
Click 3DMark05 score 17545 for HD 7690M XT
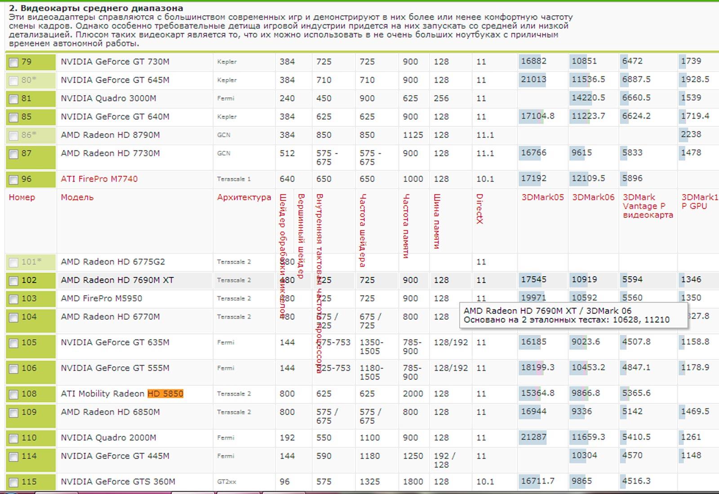tap(533, 279)
